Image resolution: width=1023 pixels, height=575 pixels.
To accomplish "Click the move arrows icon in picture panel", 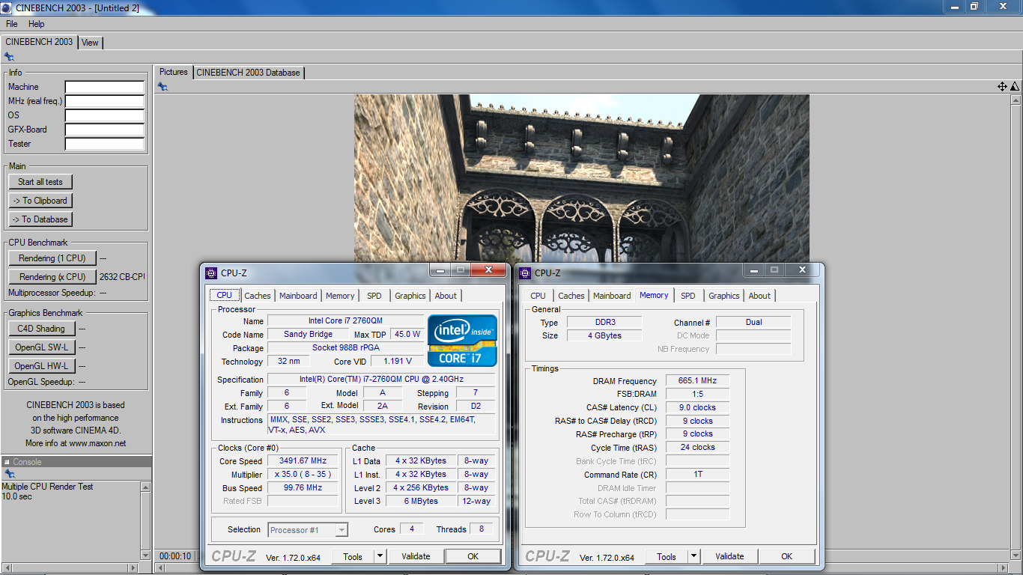I will (x=1002, y=87).
